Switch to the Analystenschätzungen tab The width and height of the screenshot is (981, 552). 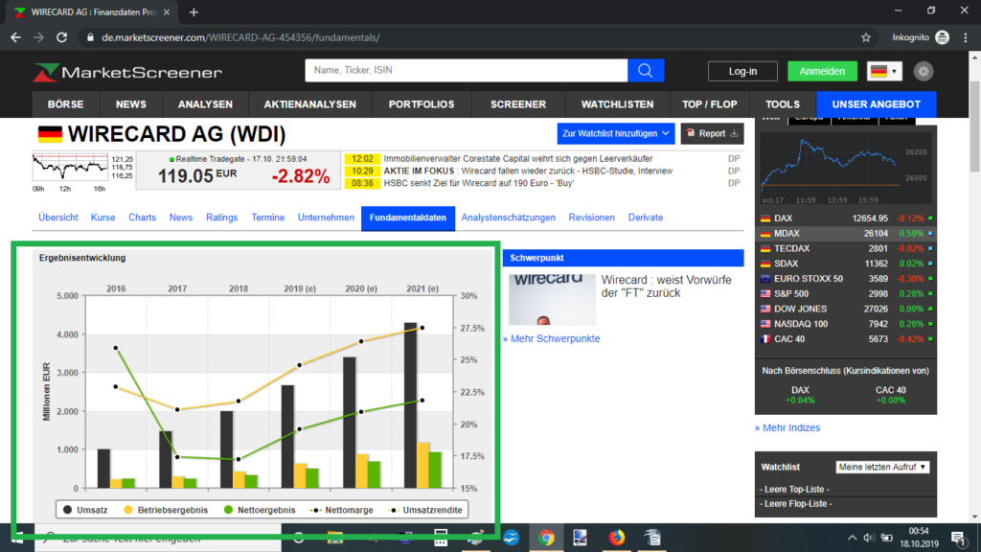[x=508, y=218]
